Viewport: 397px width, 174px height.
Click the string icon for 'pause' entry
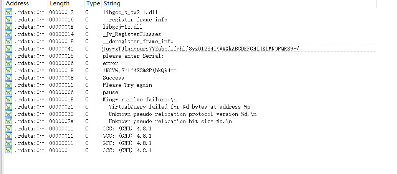(8, 92)
